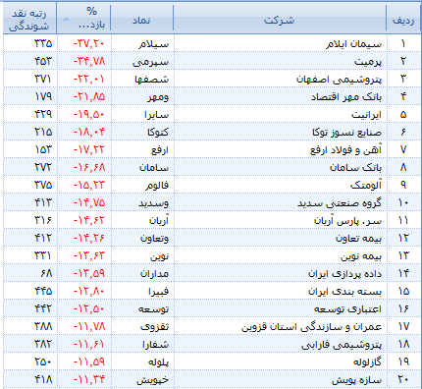The width and height of the screenshot is (422, 389).
Task: Click the sort arrow in % column header
Action: (x=66, y=19)
